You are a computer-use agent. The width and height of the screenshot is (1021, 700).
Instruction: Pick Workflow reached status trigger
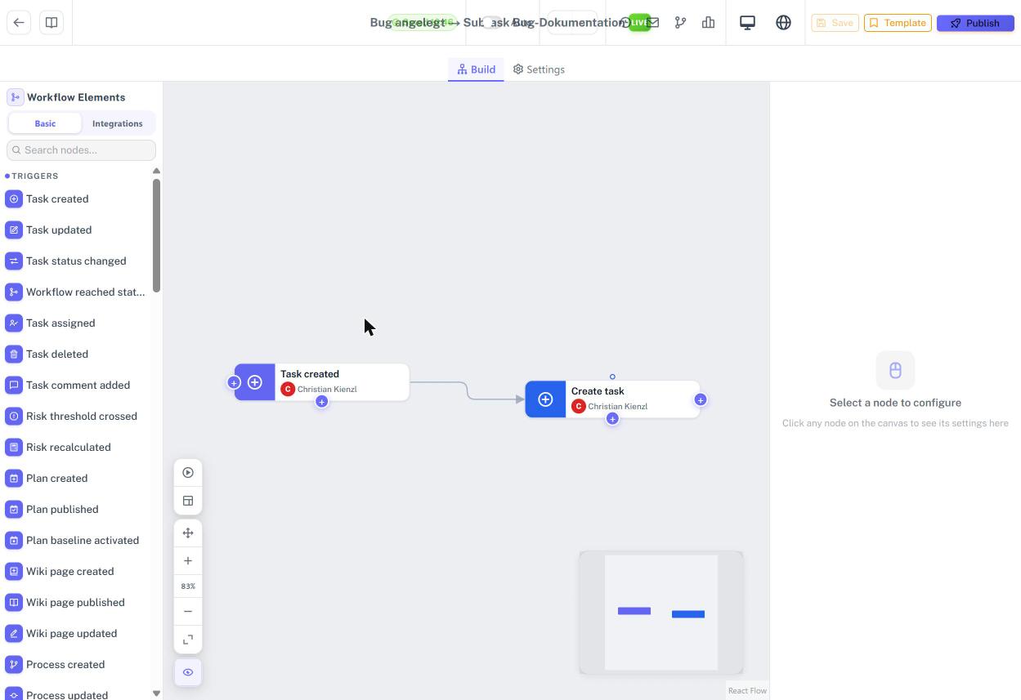pos(75,292)
